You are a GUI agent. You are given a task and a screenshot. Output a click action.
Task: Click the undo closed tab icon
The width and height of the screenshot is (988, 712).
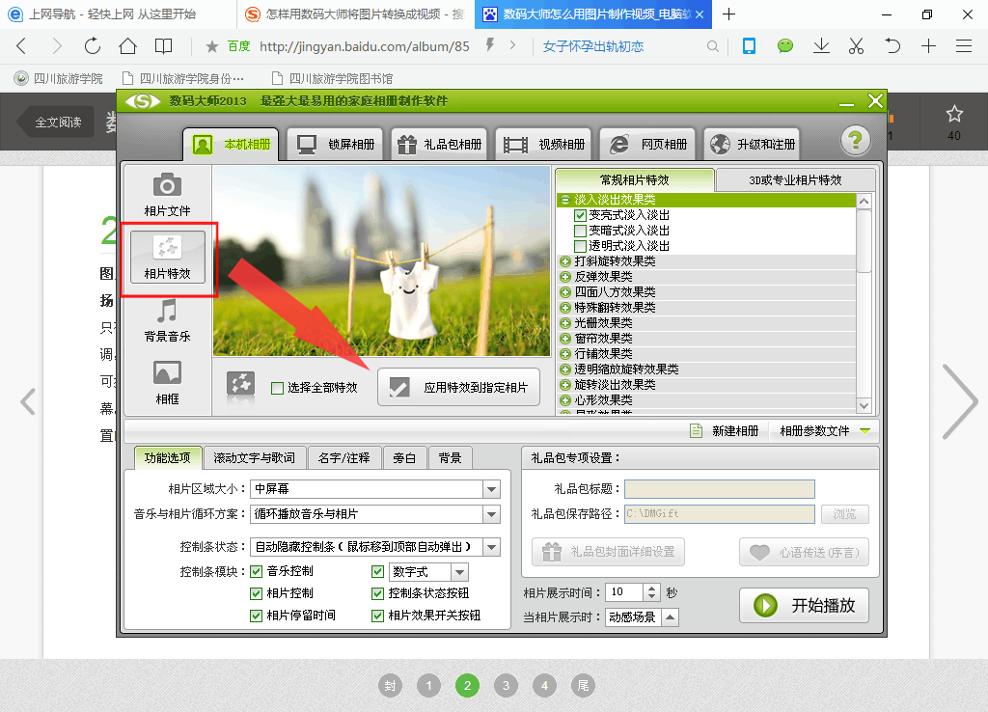pos(892,46)
